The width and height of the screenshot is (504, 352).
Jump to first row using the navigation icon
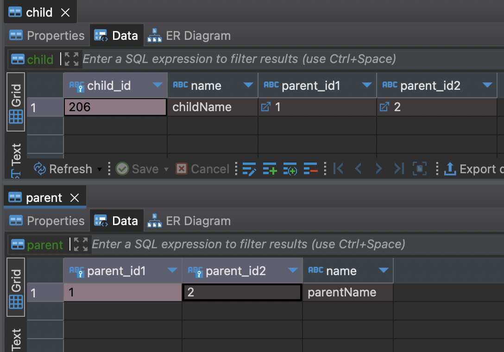click(339, 169)
